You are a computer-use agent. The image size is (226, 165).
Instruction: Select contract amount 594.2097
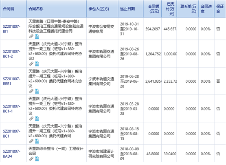pyautogui.click(x=153, y=29)
